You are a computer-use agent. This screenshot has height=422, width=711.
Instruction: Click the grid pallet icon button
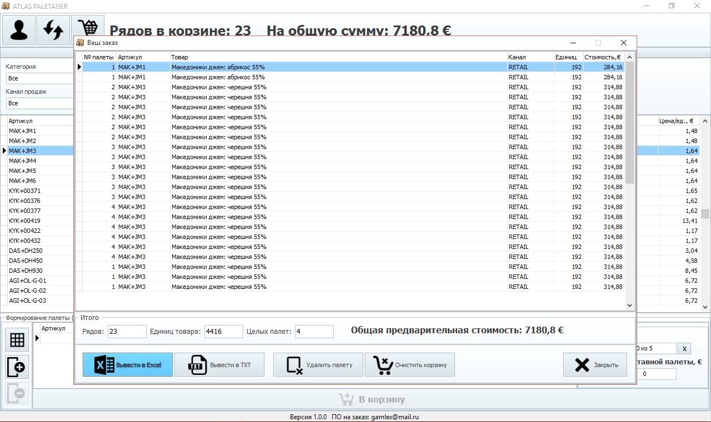coord(17,339)
